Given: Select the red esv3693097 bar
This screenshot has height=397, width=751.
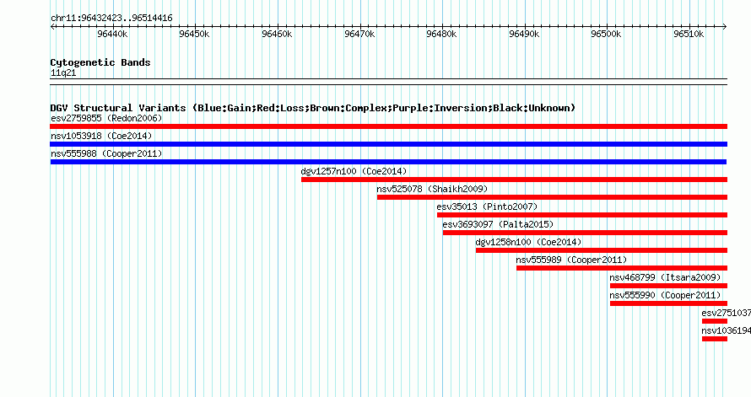Looking at the screenshot, I should (585, 233).
